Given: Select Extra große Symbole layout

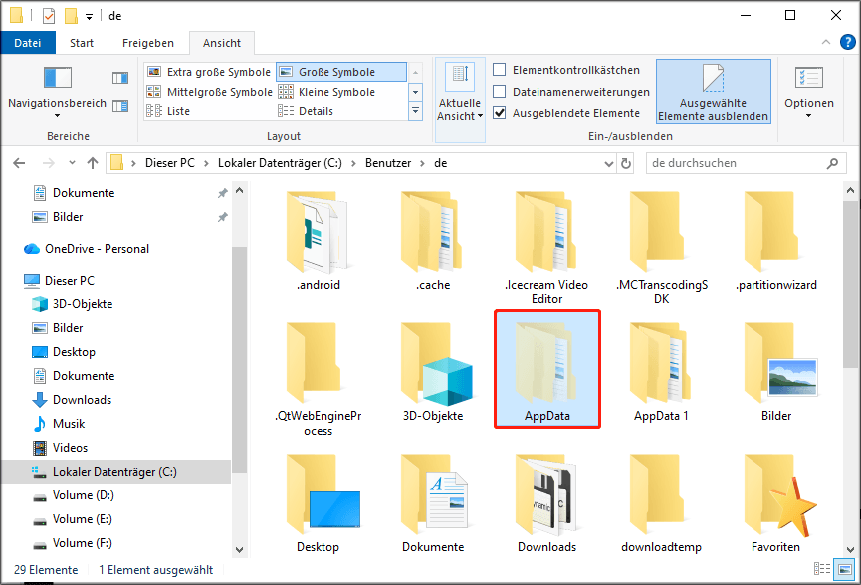Looking at the screenshot, I should click(209, 71).
